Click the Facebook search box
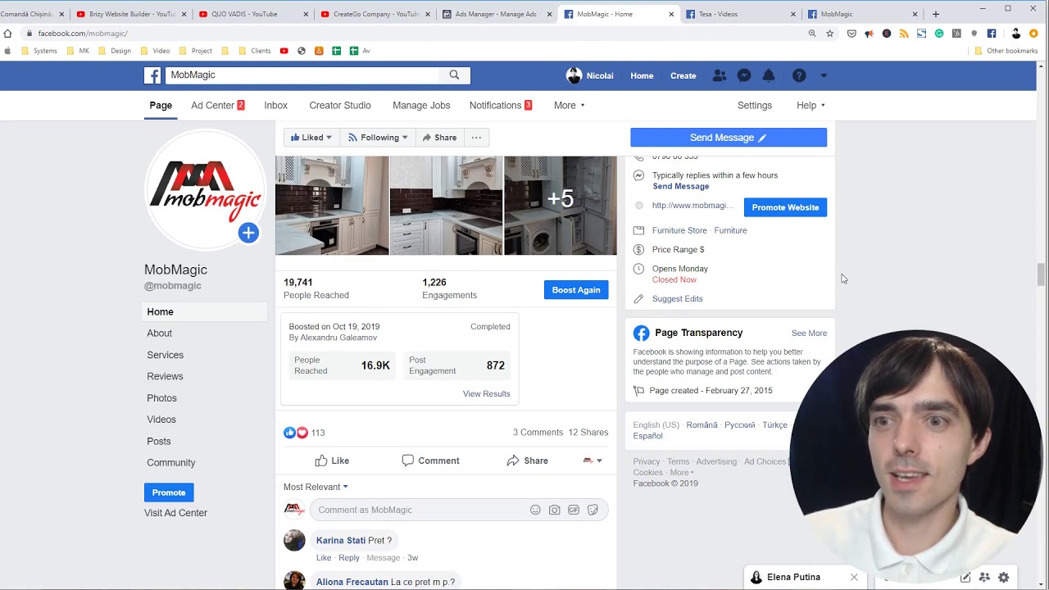Screen dimensions: 1049x590 tap(303, 75)
